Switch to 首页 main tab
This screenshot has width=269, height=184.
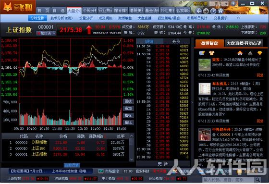(x=43, y=11)
